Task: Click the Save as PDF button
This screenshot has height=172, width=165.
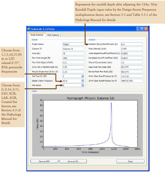Action: coord(44,161)
